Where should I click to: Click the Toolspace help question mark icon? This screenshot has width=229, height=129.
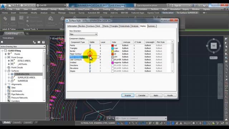click(43, 42)
